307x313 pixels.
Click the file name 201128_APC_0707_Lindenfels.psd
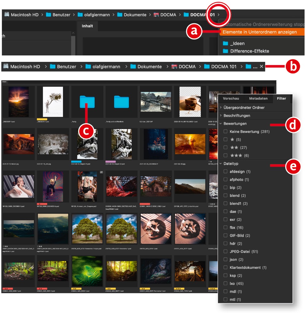pyautogui.click(x=186, y=206)
